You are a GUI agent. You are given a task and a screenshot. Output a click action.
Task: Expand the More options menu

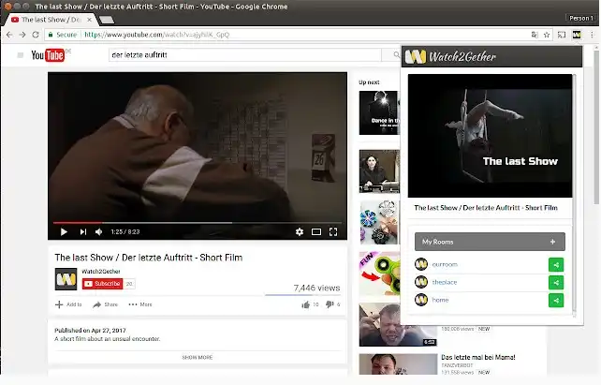point(140,304)
